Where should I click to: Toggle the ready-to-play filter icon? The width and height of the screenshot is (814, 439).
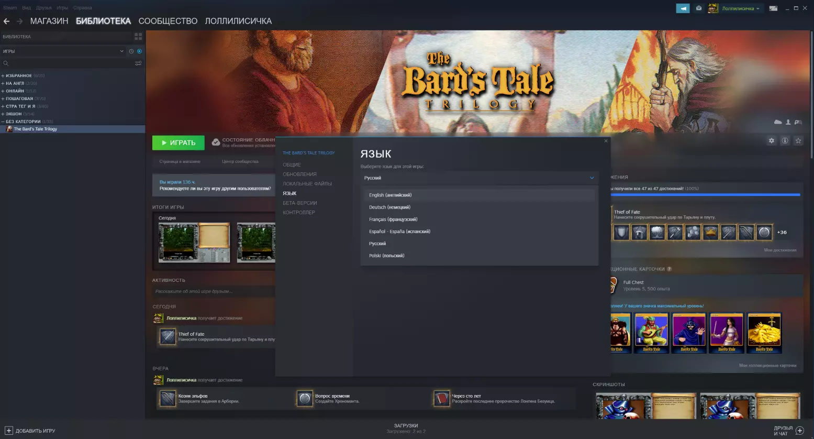139,51
